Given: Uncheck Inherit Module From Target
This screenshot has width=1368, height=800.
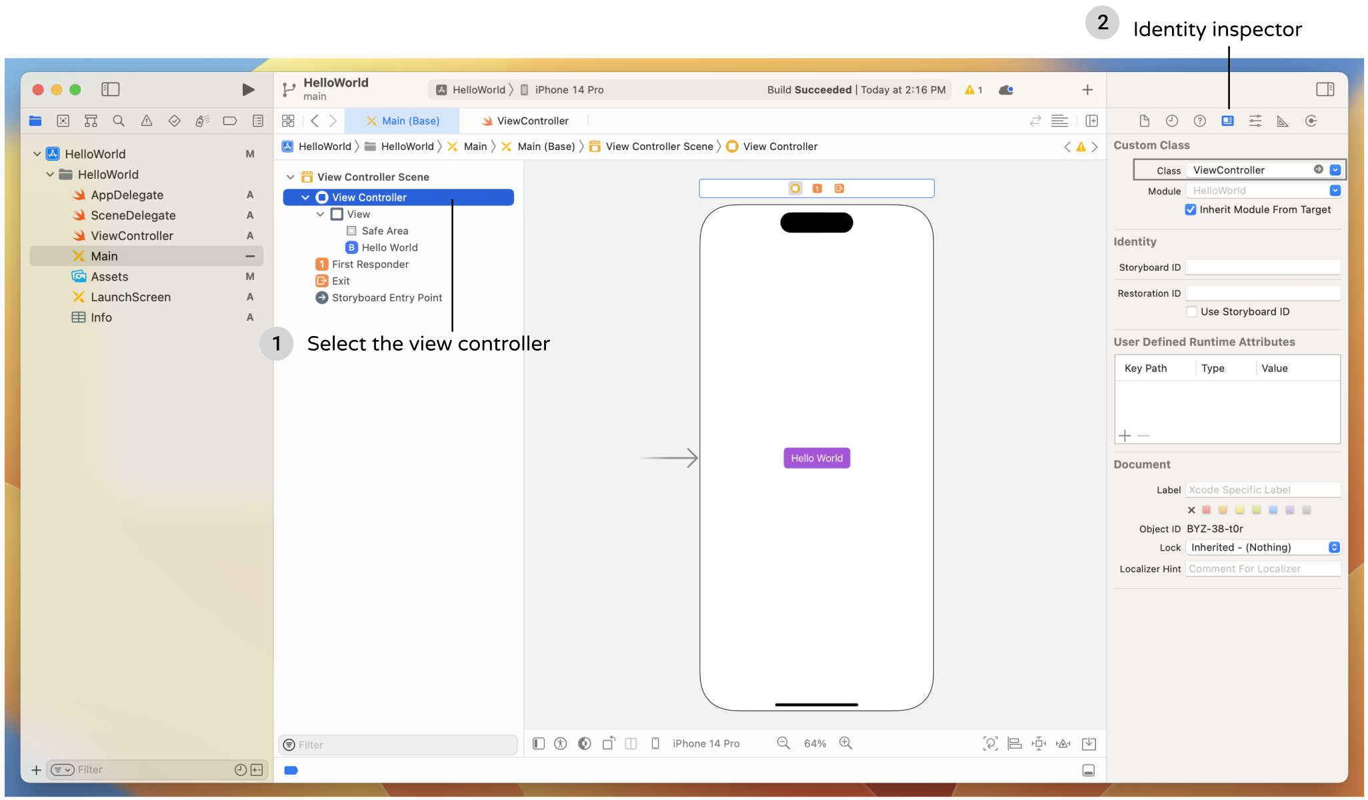Looking at the screenshot, I should pos(1191,209).
